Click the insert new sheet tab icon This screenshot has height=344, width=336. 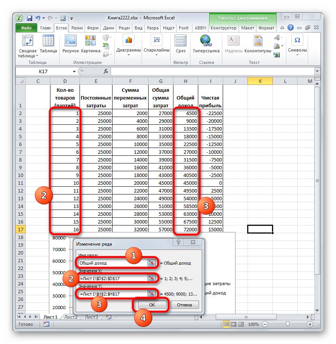109,317
